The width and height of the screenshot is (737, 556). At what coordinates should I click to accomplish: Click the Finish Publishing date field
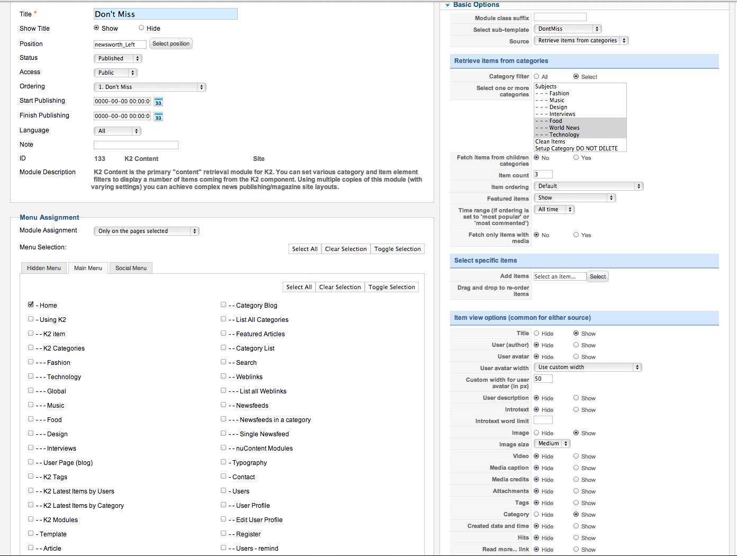tap(122, 116)
